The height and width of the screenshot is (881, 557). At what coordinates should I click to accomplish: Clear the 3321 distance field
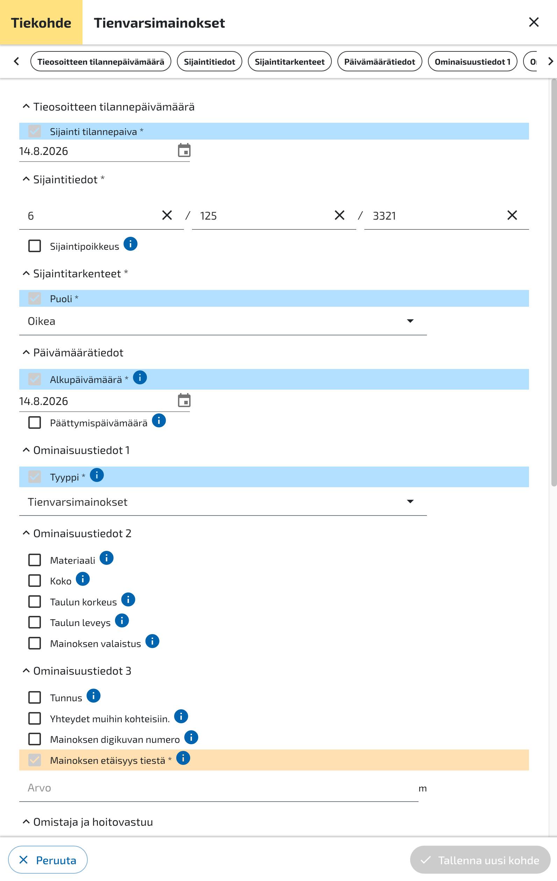click(x=512, y=215)
